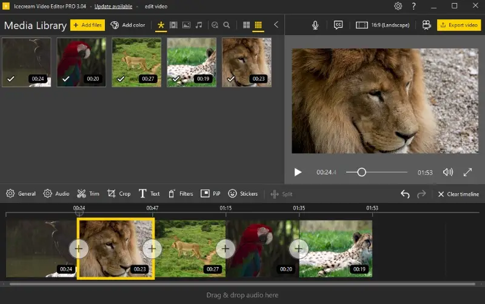This screenshot has height=304, width=485.
Task: Filter library to audio files
Action: pyautogui.click(x=199, y=25)
